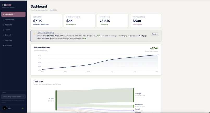Click the bold Mortgage word in briefing
The height and width of the screenshot is (113, 210).
coord(143,36)
